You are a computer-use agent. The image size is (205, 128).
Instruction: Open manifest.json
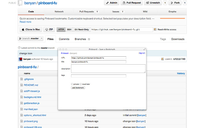point(31,109)
